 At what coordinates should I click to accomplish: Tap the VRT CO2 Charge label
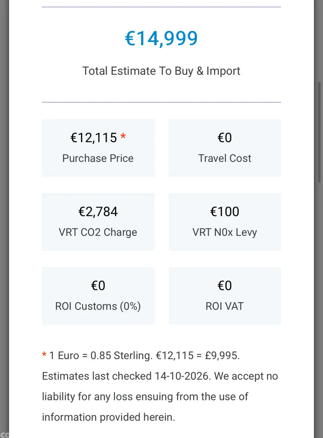coord(98,233)
